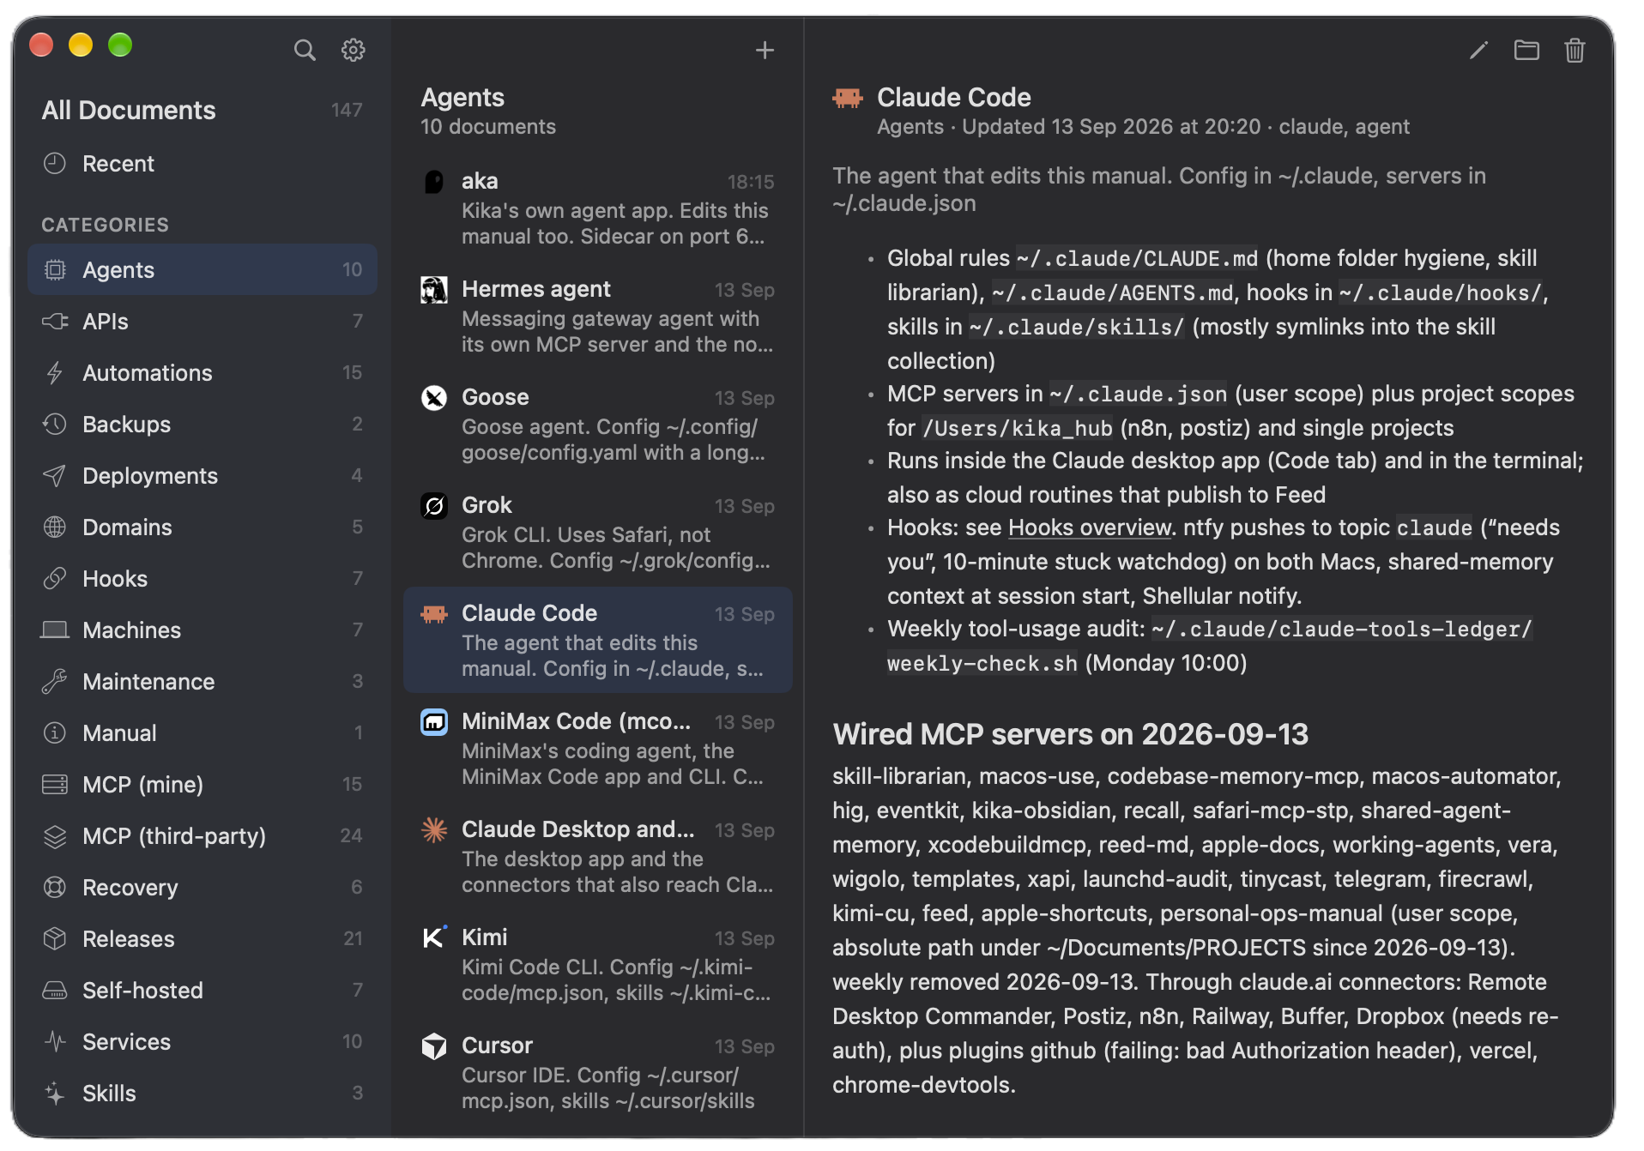Follow the Hooks overview link
This screenshot has width=1644, height=1151.
point(1089,527)
